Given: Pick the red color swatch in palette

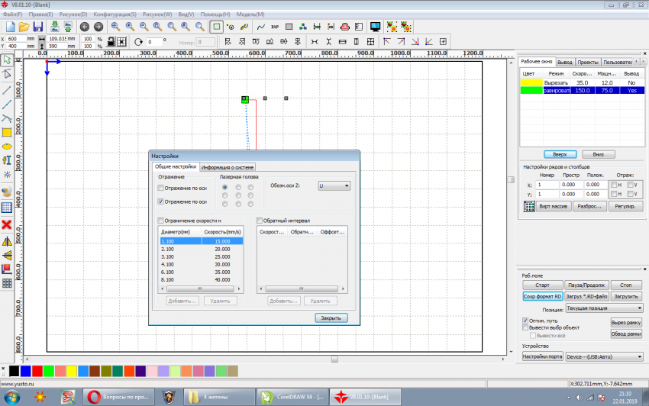Looking at the screenshot, I should click(x=36, y=371).
